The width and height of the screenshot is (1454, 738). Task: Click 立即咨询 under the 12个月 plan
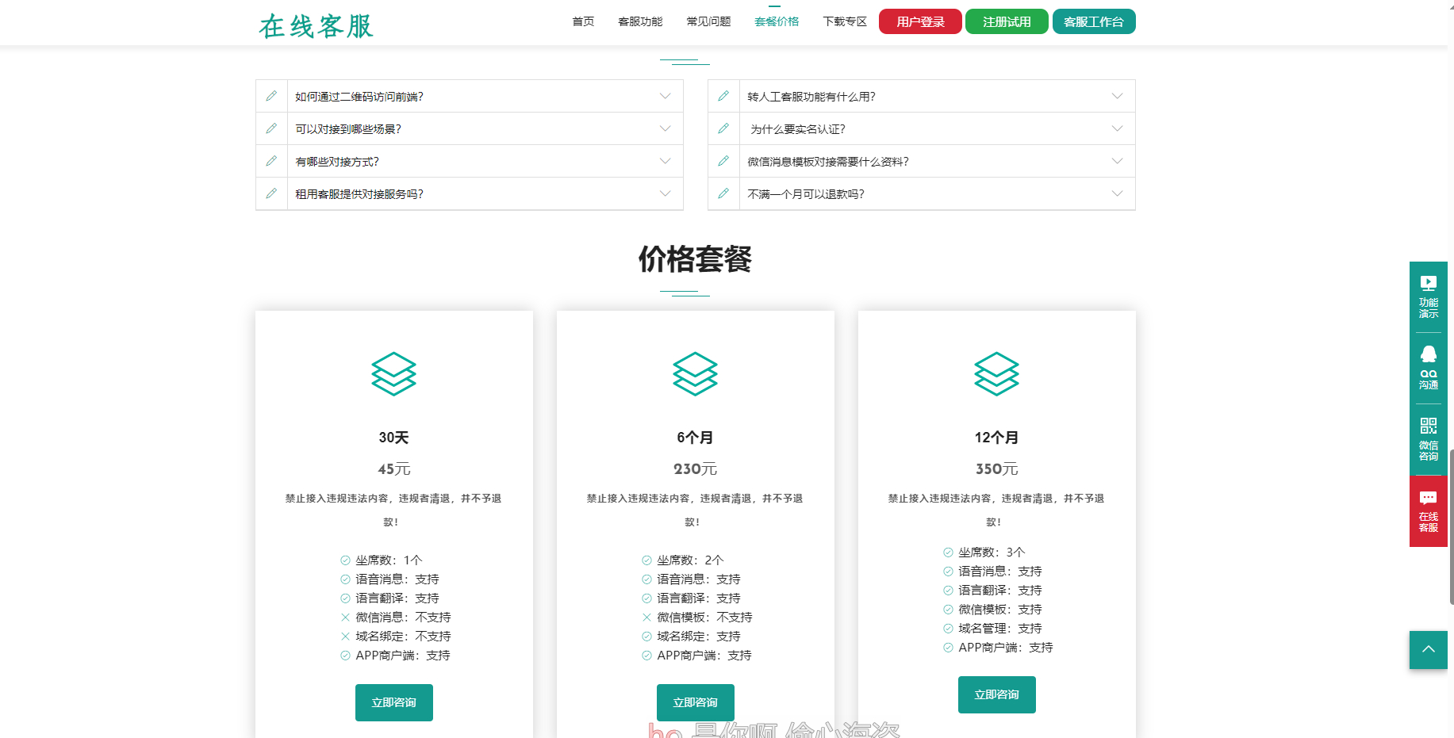pyautogui.click(x=996, y=694)
